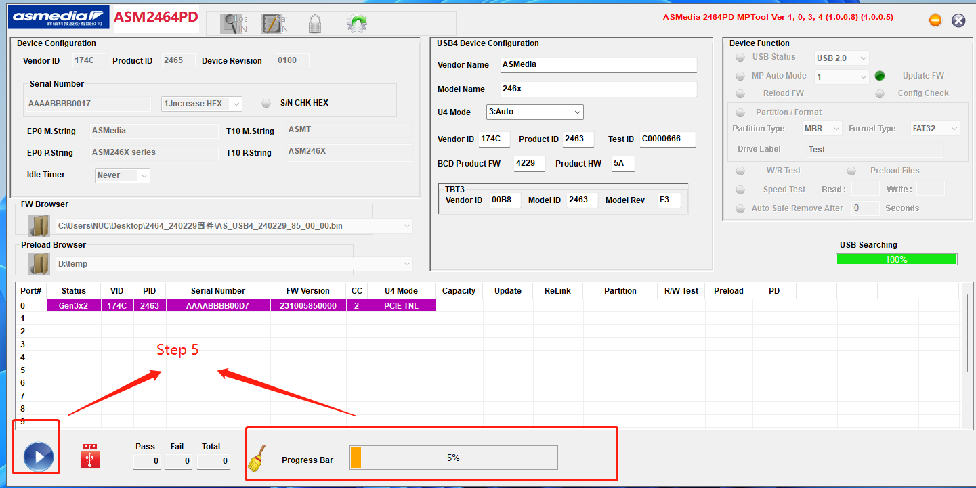976x488 pixels.
Task: Select the 231005850000 FW version cell
Action: [308, 306]
